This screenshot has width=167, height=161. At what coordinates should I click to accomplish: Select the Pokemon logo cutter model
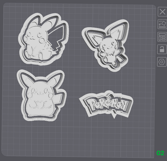point(106,104)
